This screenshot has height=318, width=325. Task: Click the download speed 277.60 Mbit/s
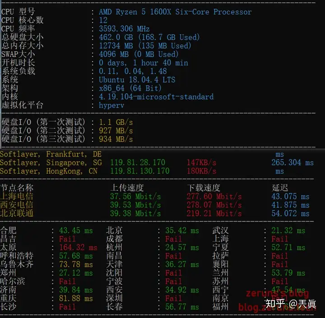[x=214, y=196]
